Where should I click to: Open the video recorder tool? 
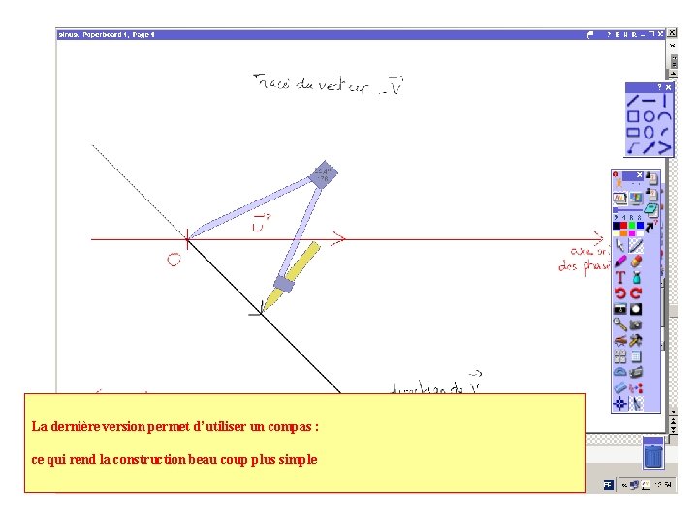(636, 372)
